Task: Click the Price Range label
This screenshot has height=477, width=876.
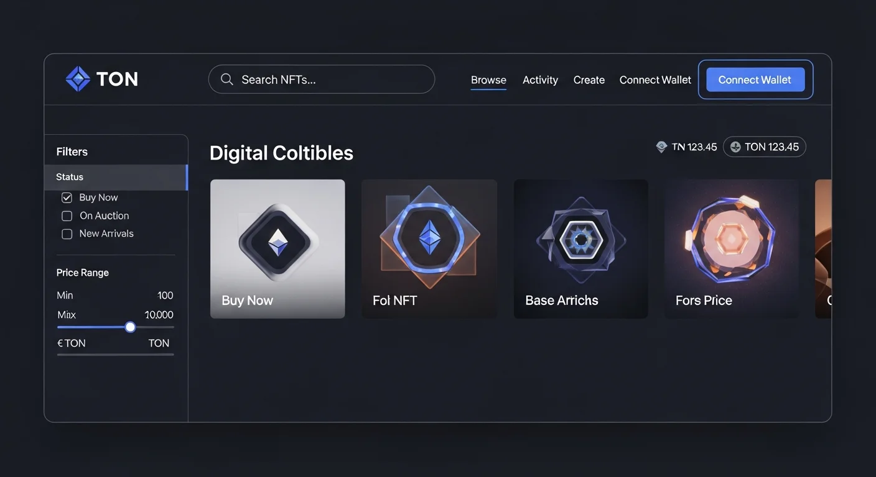Action: pyautogui.click(x=83, y=273)
